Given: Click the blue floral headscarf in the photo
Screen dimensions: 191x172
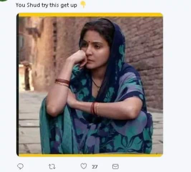Looking at the screenshot, I should coord(118,49).
